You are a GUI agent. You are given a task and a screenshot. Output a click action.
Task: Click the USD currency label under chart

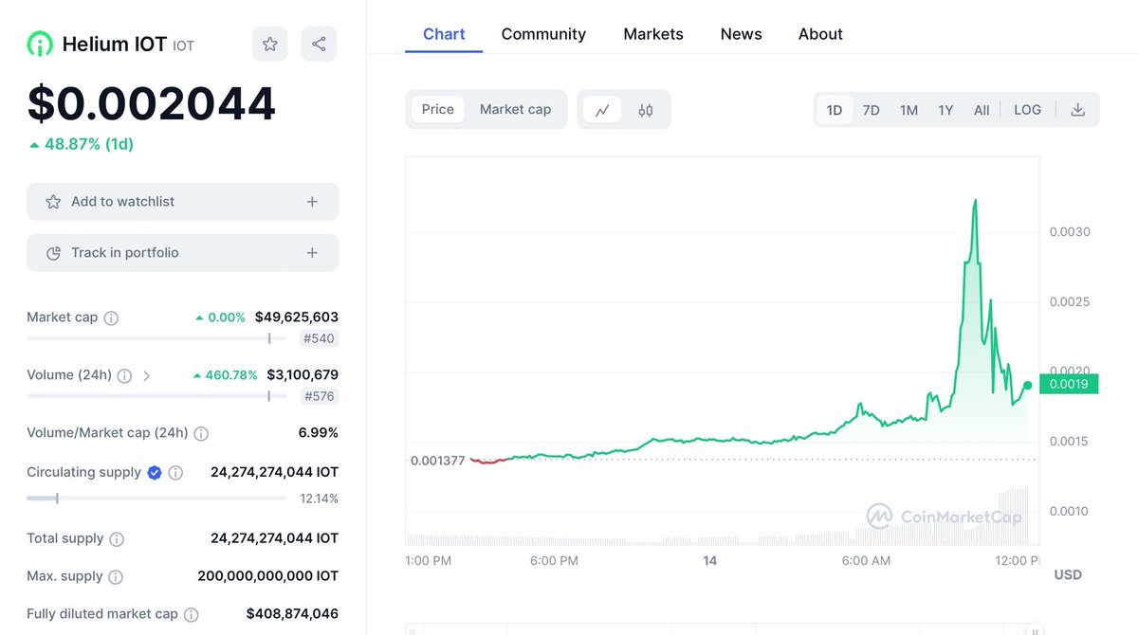[x=1068, y=575]
